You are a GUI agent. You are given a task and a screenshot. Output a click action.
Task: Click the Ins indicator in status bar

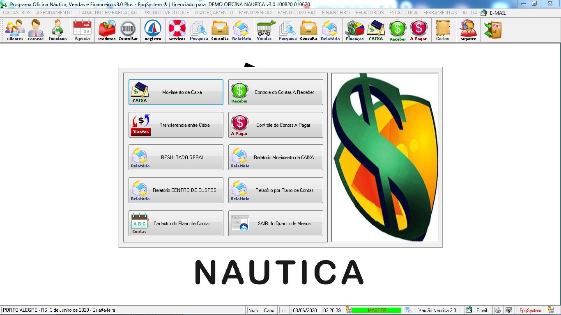[x=283, y=310]
